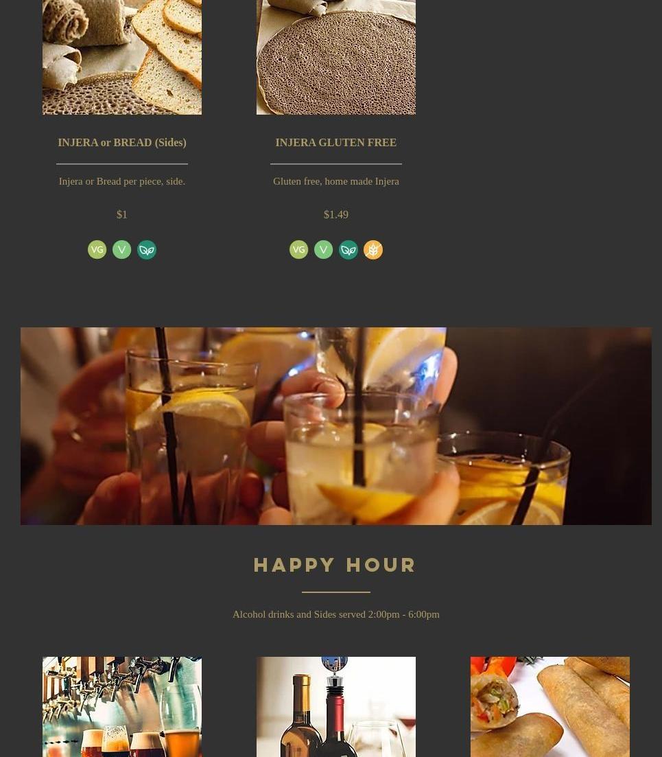Click the INJERA GLUTEN FREE title
This screenshot has width=662, height=757.
(x=336, y=143)
